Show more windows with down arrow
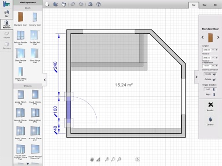Screen dimensions: 222x166 click(28, 164)
